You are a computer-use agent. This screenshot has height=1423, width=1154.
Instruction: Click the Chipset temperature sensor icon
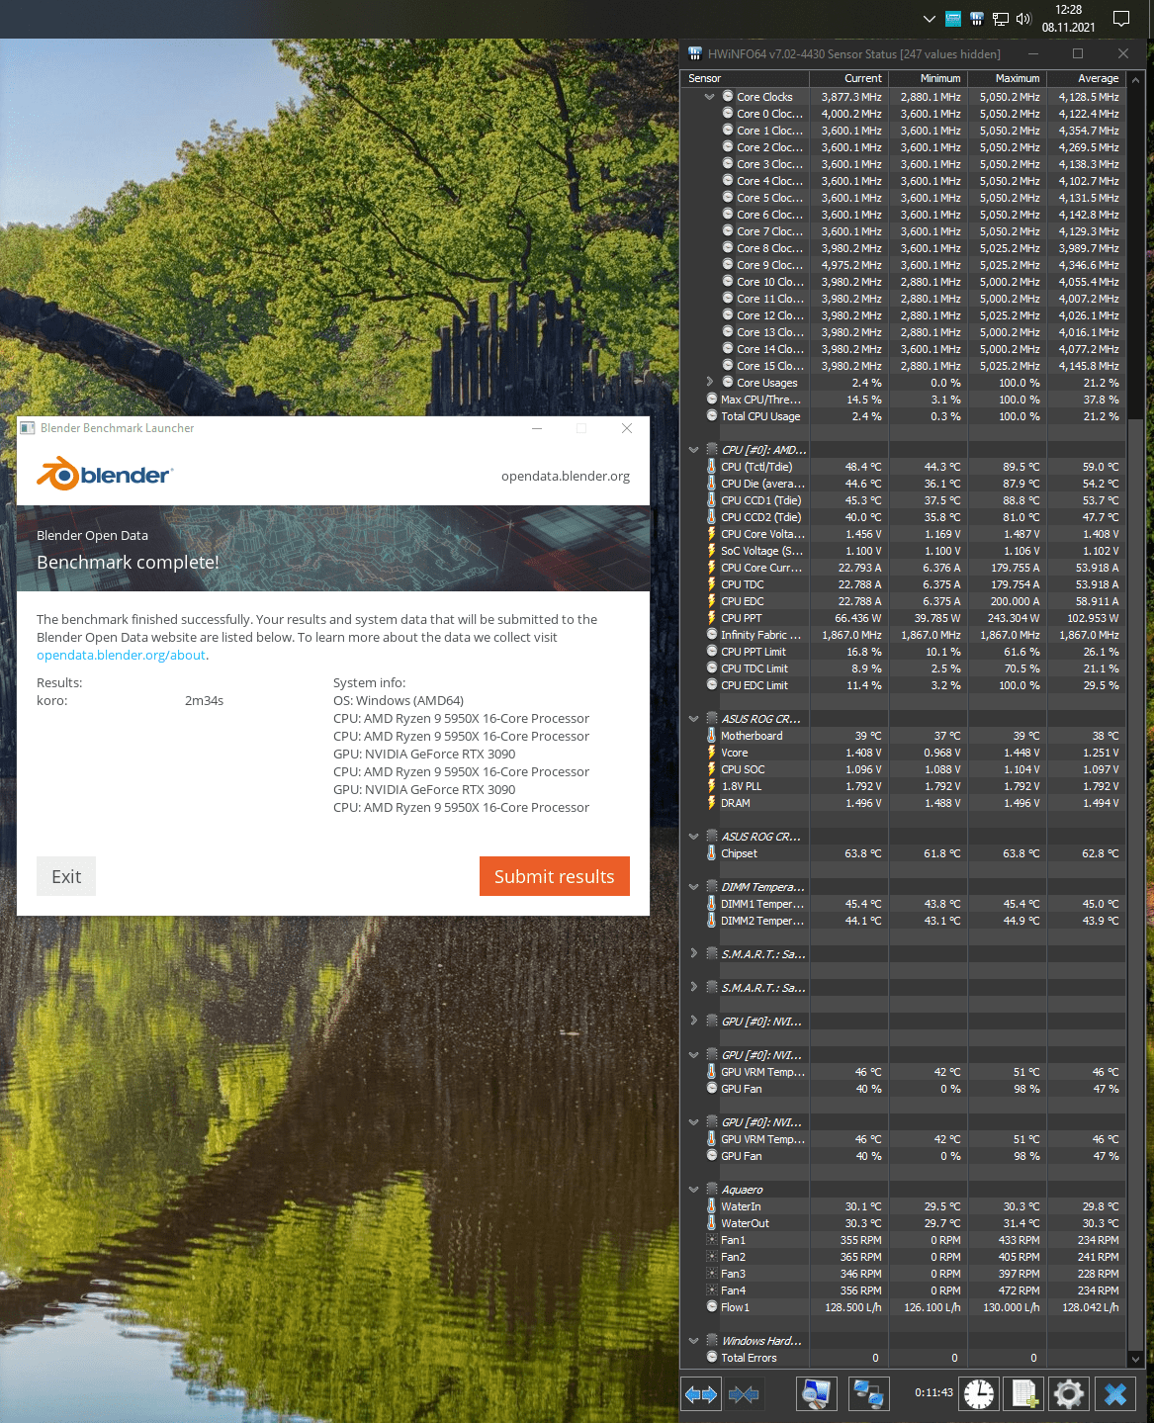pos(712,853)
